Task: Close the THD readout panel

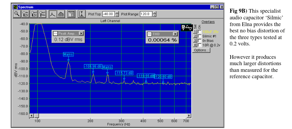Action: pos(175,34)
